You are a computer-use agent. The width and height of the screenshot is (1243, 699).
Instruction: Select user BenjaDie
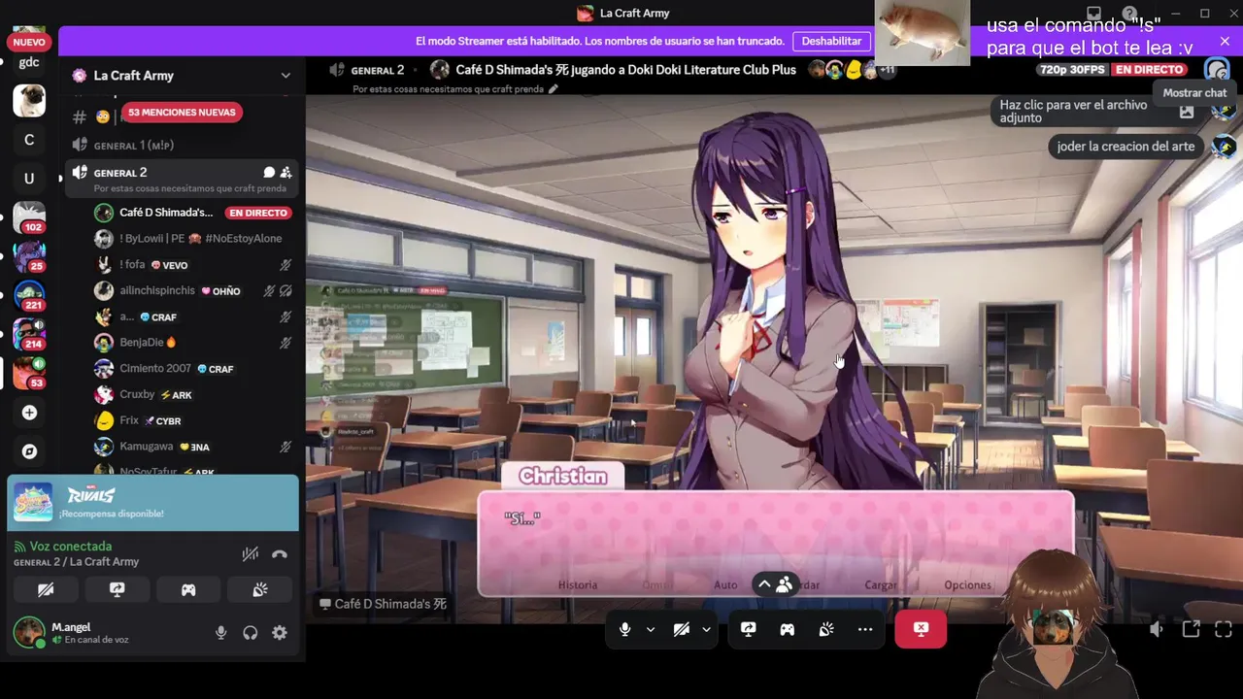(x=192, y=343)
